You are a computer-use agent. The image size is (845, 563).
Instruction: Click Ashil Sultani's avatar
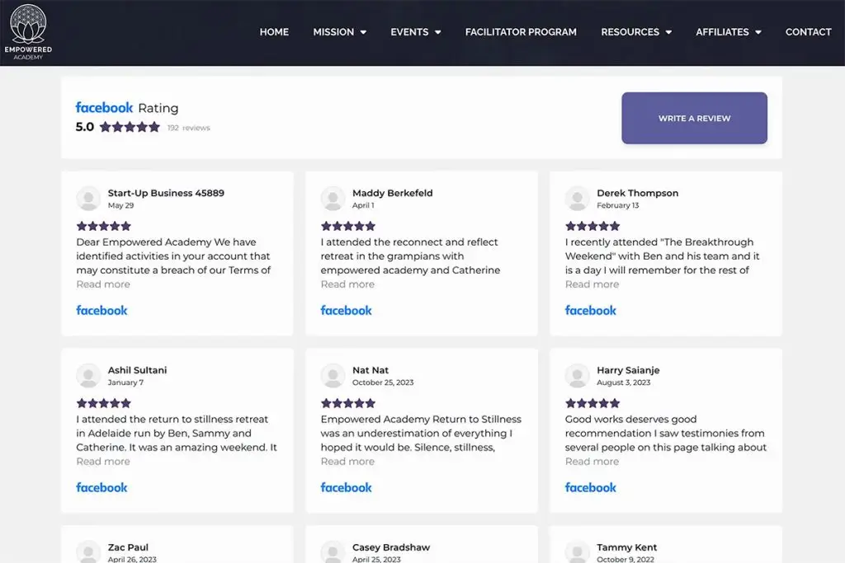point(88,375)
